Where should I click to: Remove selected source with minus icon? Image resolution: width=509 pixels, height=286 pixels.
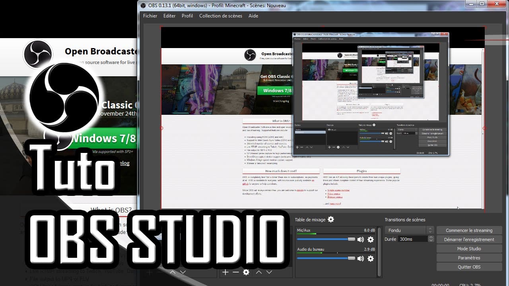coord(235,272)
